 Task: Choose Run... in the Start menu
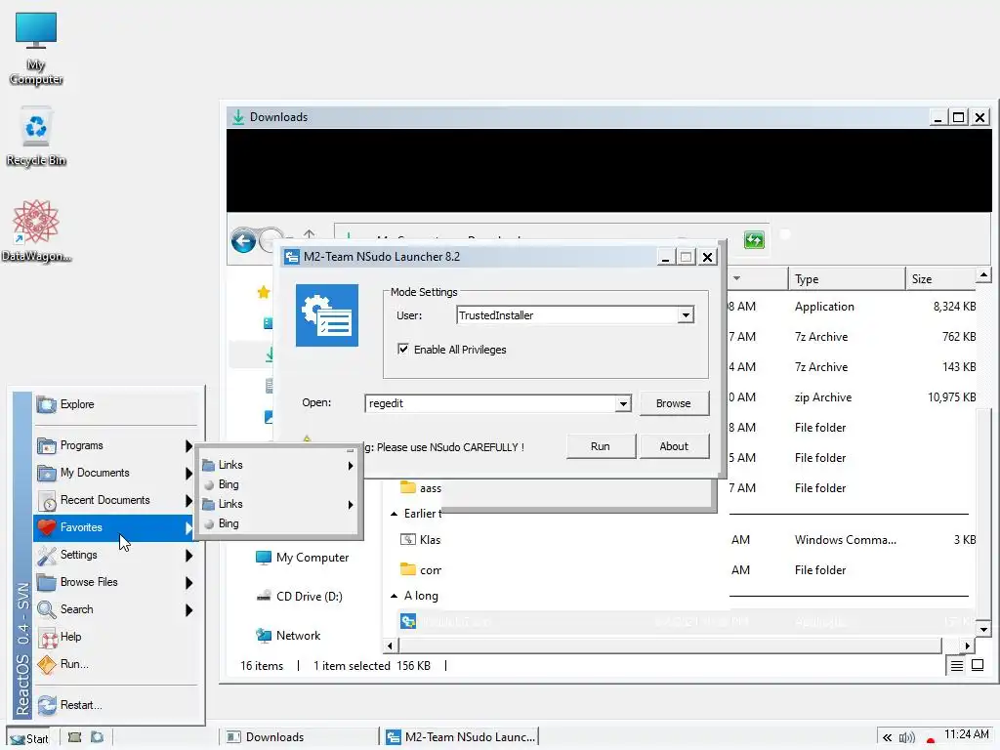[x=116, y=664]
